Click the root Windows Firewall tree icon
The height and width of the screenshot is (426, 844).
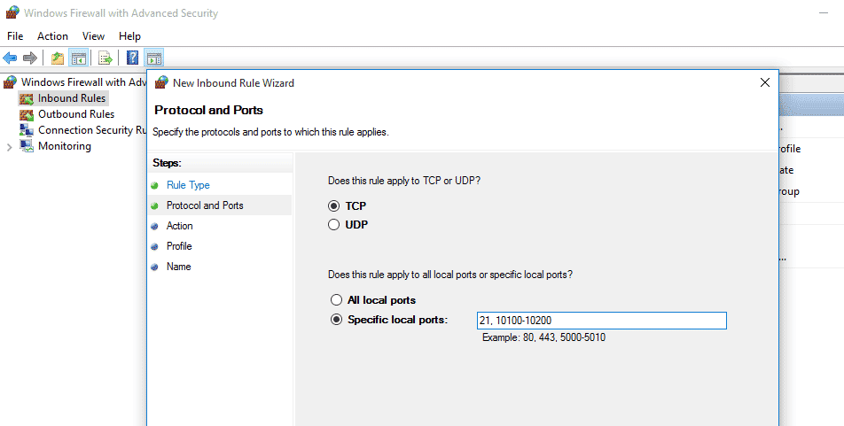(x=10, y=82)
